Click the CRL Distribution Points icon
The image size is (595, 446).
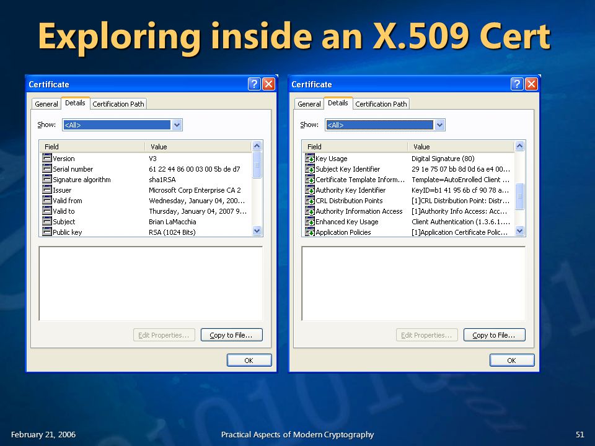[310, 200]
